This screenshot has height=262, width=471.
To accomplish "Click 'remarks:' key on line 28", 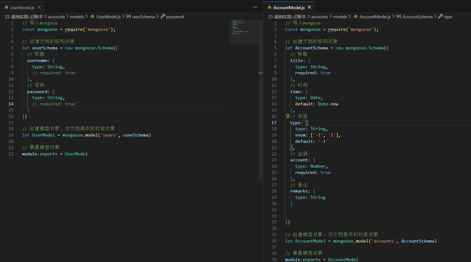I will point(300,191).
